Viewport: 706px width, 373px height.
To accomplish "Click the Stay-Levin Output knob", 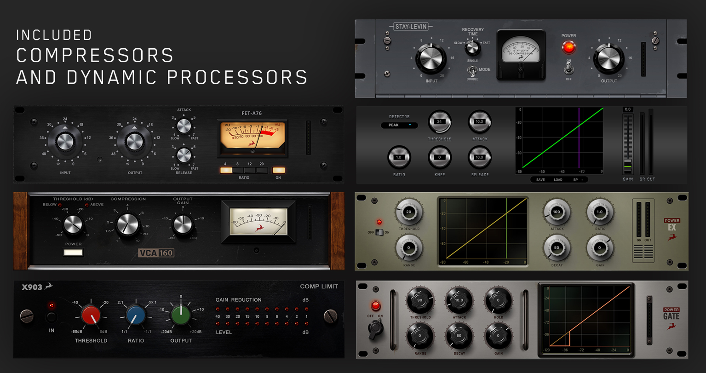I will click(x=609, y=60).
